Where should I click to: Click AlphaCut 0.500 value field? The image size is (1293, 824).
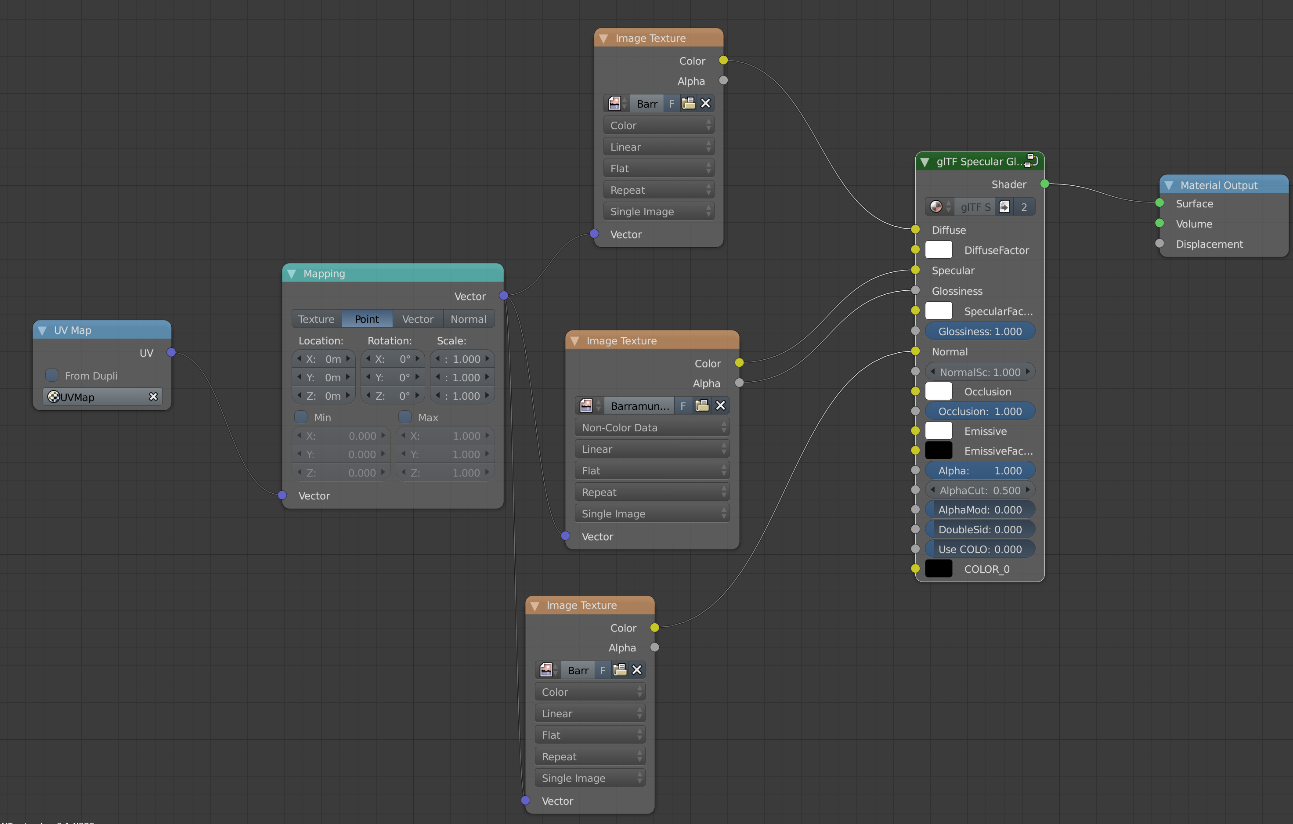(x=980, y=490)
